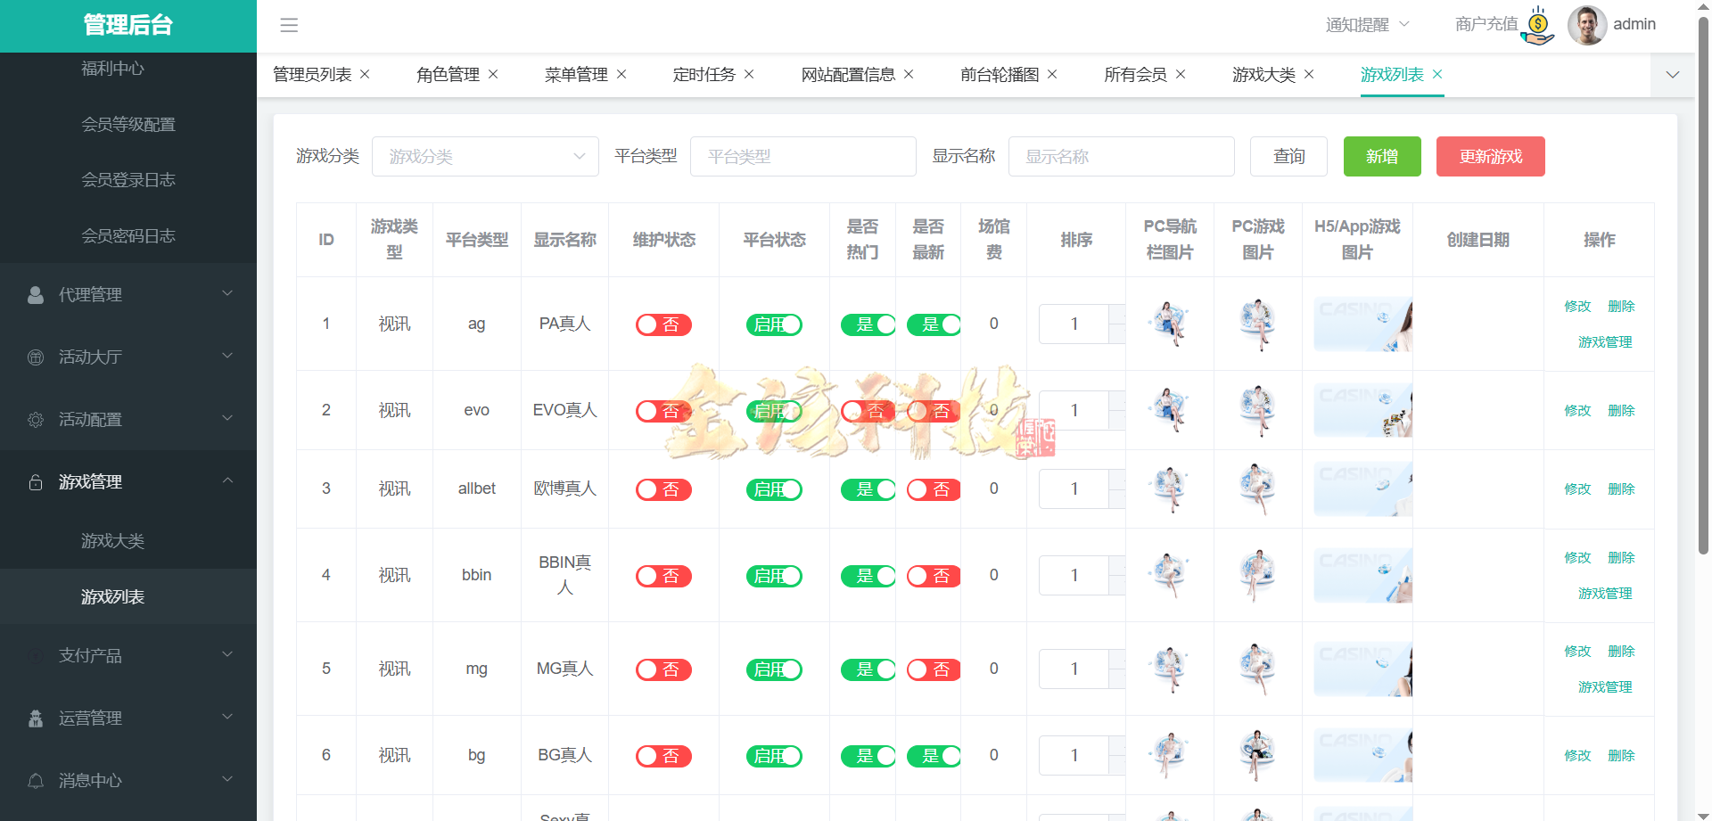Expand the 通知提醒 dropdown
1712x821 pixels.
coord(1366,24)
